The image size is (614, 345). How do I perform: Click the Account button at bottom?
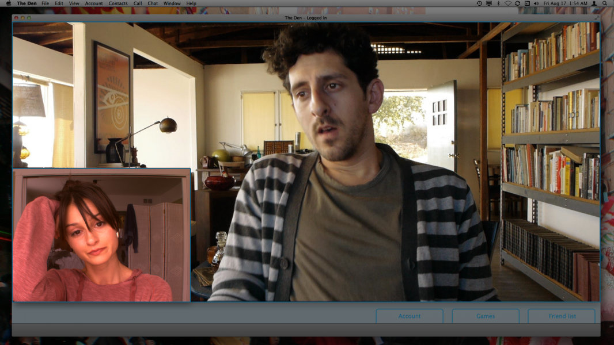410,316
